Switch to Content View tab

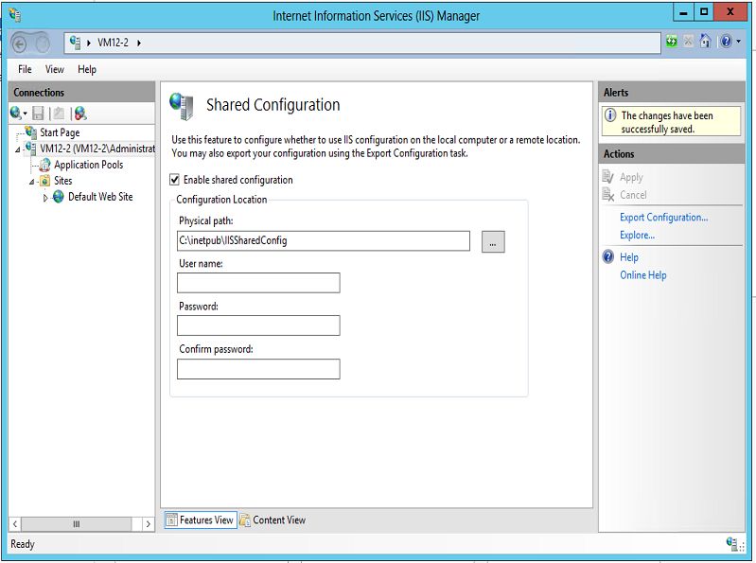(273, 520)
